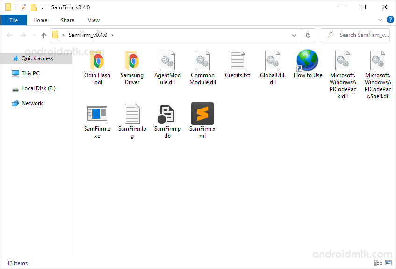Click the How to Use label
The width and height of the screenshot is (396, 269).
point(308,75)
